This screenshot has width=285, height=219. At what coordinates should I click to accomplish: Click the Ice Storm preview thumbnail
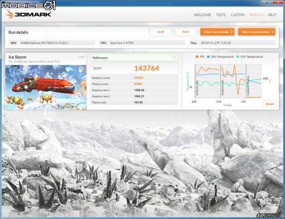(46, 88)
